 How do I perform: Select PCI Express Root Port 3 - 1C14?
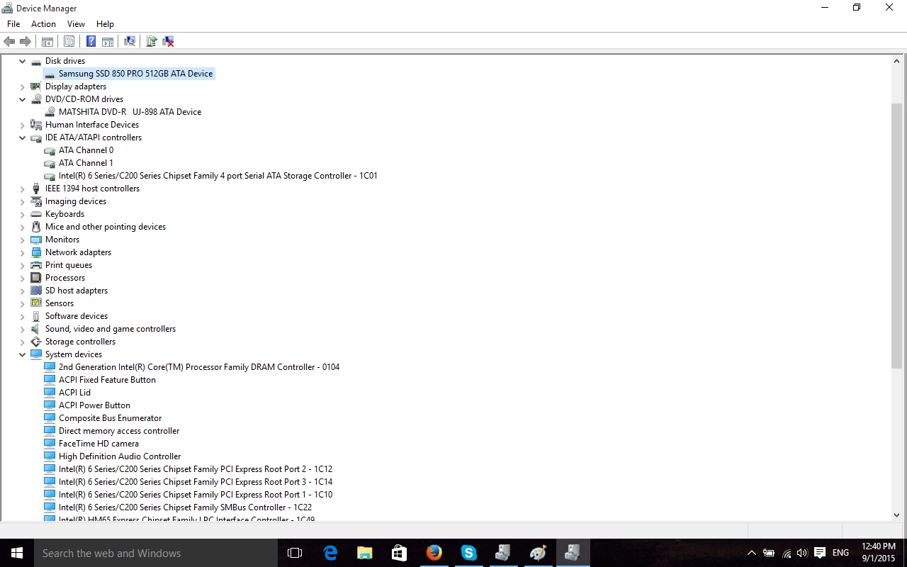(x=196, y=482)
